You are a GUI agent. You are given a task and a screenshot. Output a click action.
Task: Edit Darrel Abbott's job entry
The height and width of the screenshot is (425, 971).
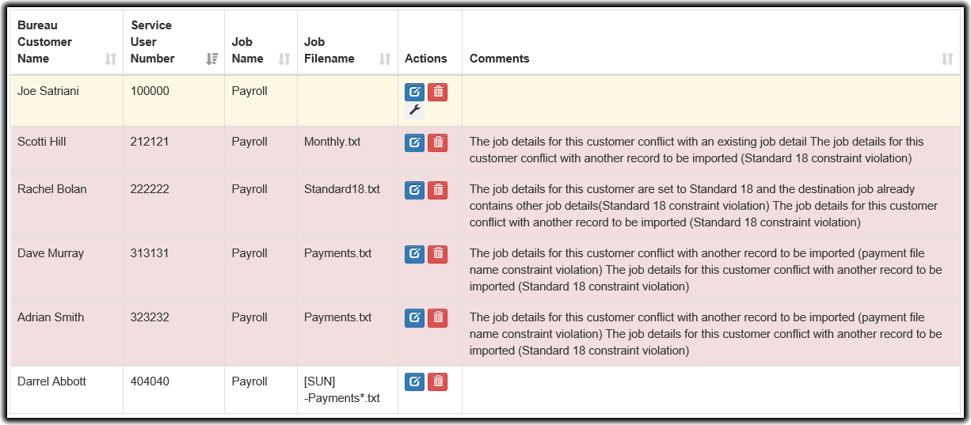coord(414,382)
